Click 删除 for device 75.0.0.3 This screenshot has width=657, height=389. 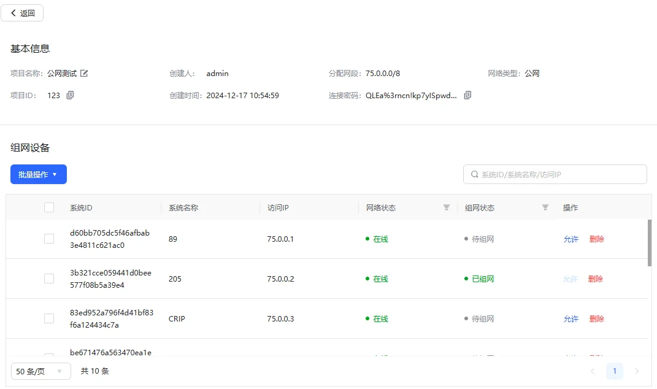pyautogui.click(x=597, y=318)
